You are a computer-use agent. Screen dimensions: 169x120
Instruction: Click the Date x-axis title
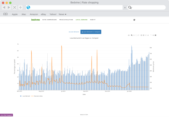click(84, 94)
